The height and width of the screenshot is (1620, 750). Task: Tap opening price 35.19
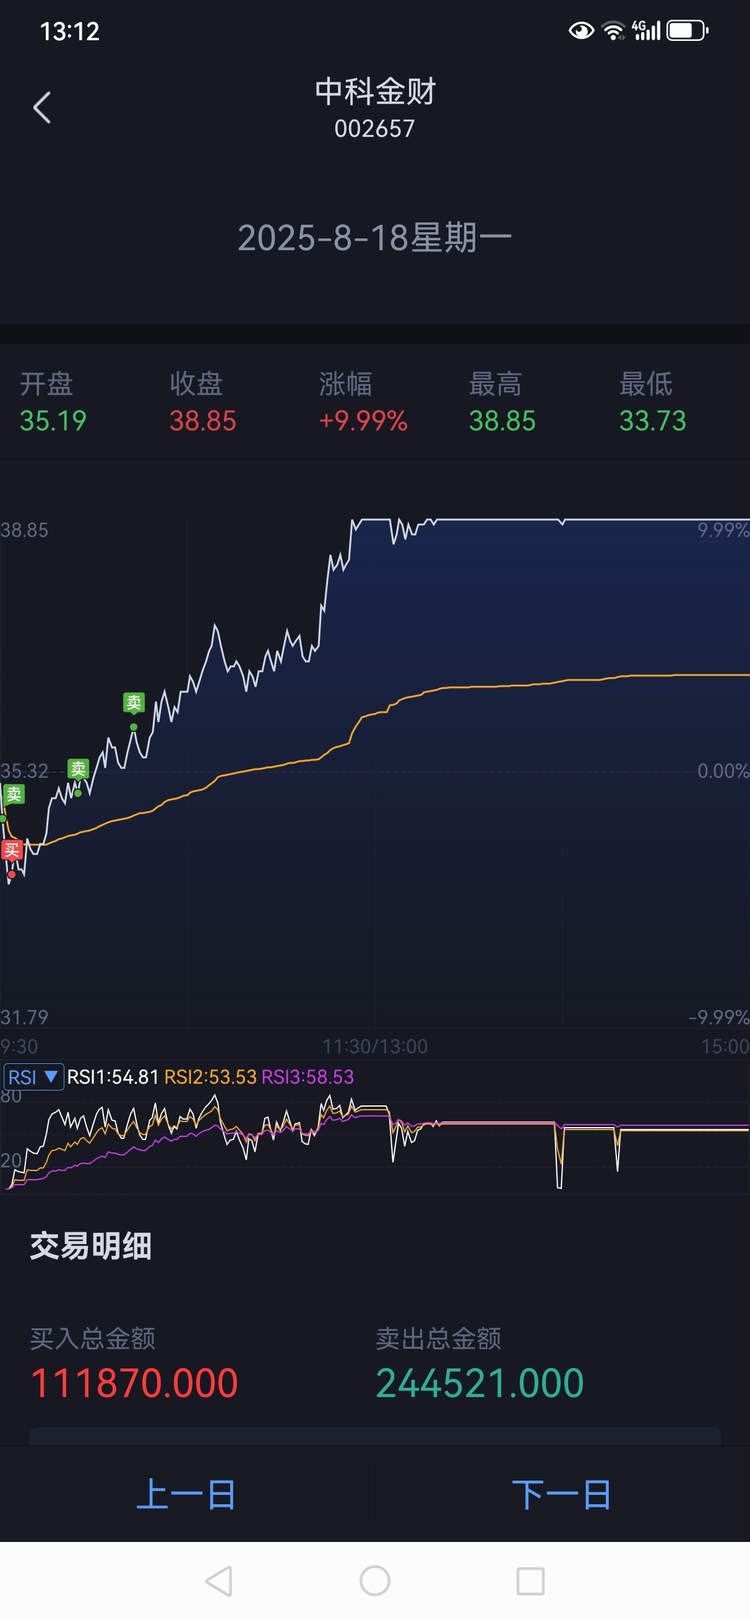click(53, 420)
